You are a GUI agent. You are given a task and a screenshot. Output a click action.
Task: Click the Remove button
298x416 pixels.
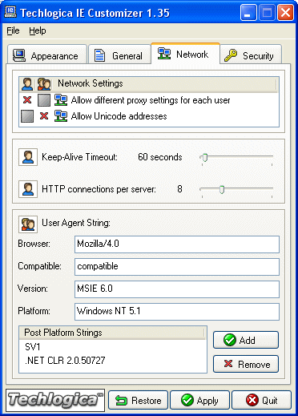246,364
